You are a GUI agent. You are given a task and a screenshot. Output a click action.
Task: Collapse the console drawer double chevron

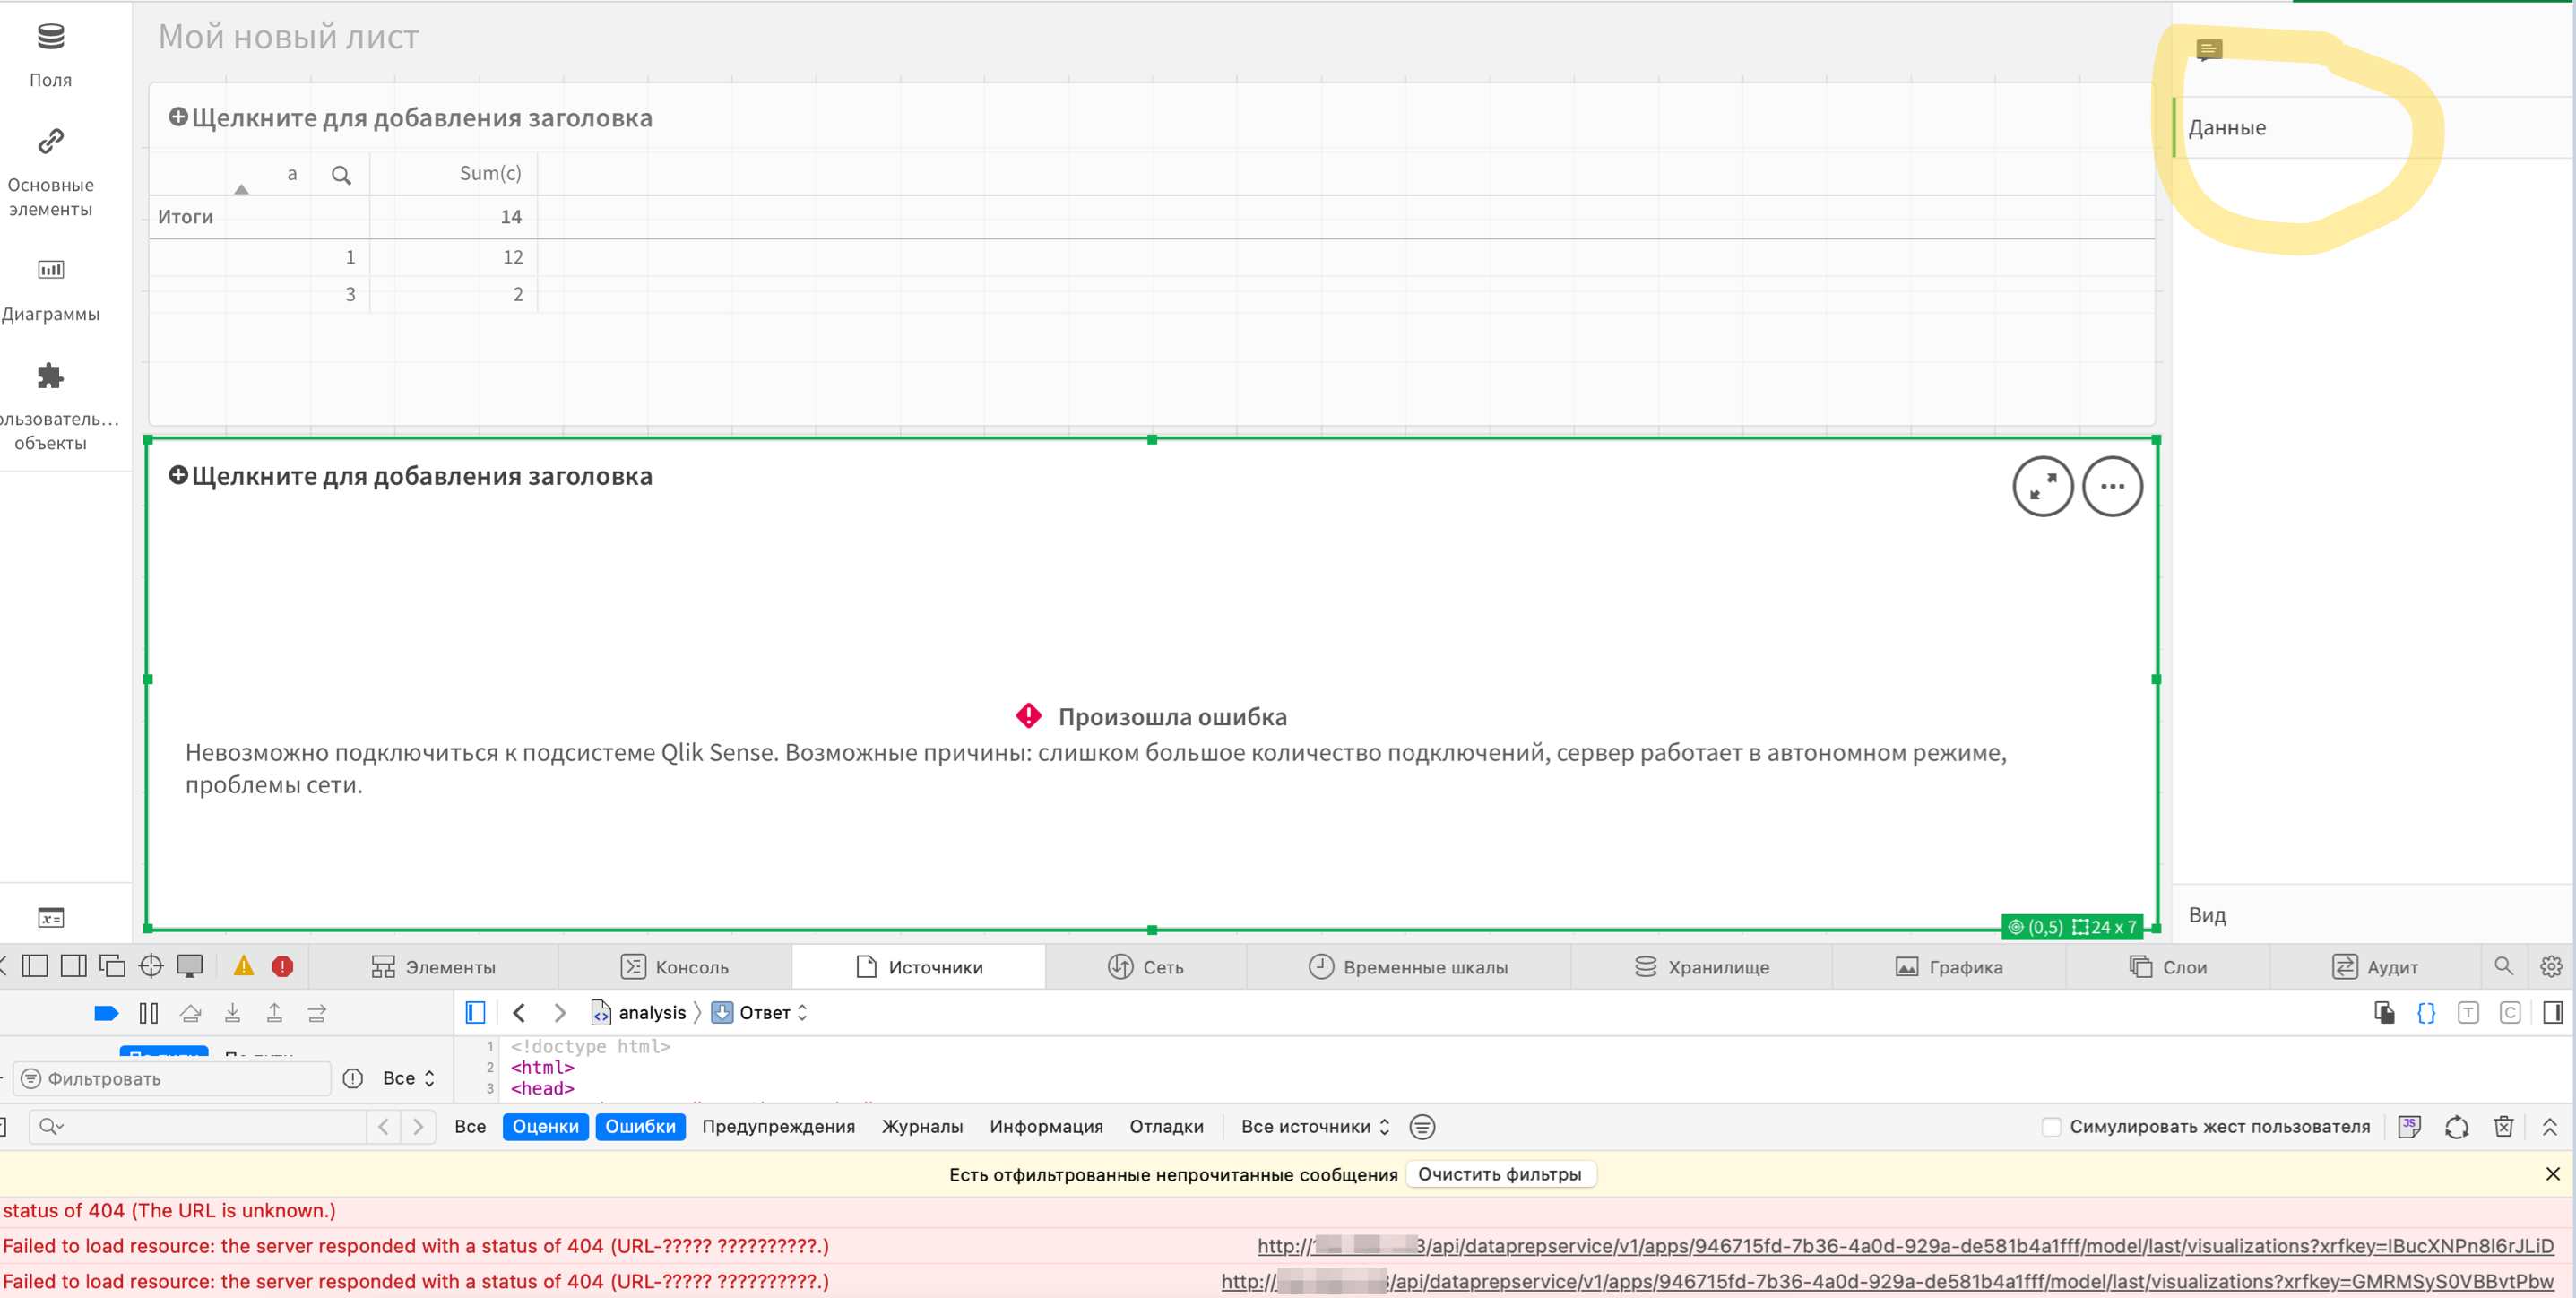[x=2550, y=1127]
